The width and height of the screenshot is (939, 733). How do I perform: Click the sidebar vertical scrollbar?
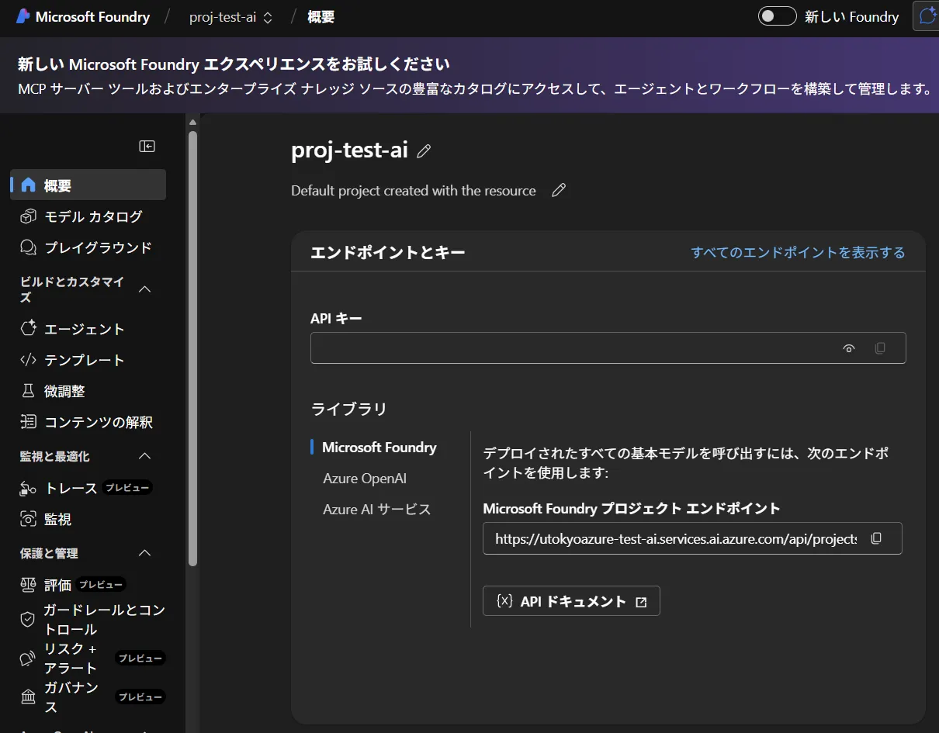(x=192, y=349)
